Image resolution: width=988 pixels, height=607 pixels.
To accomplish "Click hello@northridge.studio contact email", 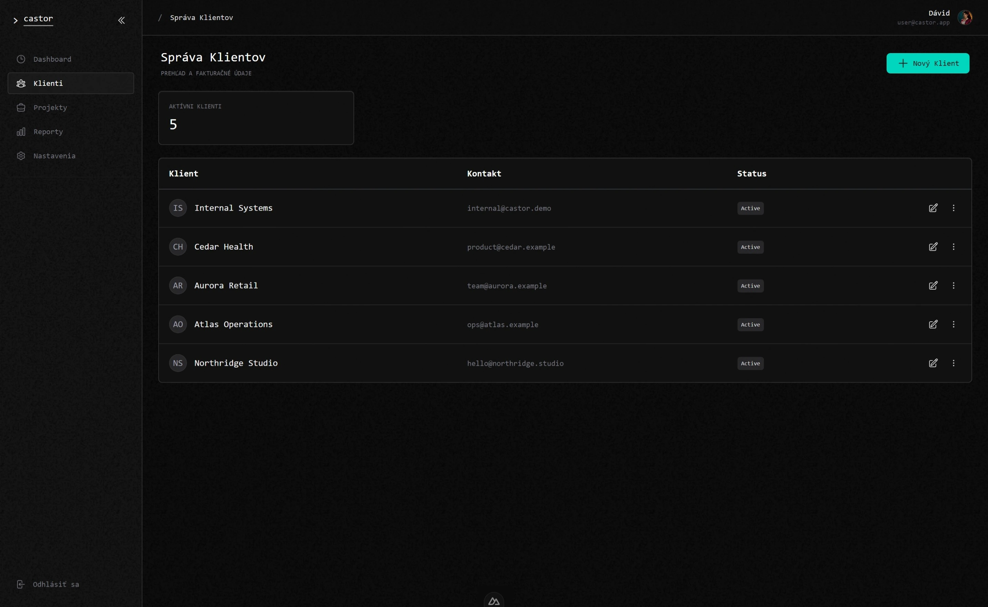I will click(x=515, y=363).
